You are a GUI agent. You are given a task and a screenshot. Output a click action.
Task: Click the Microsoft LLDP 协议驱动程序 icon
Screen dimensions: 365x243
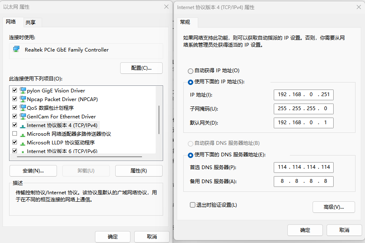coord(23,142)
